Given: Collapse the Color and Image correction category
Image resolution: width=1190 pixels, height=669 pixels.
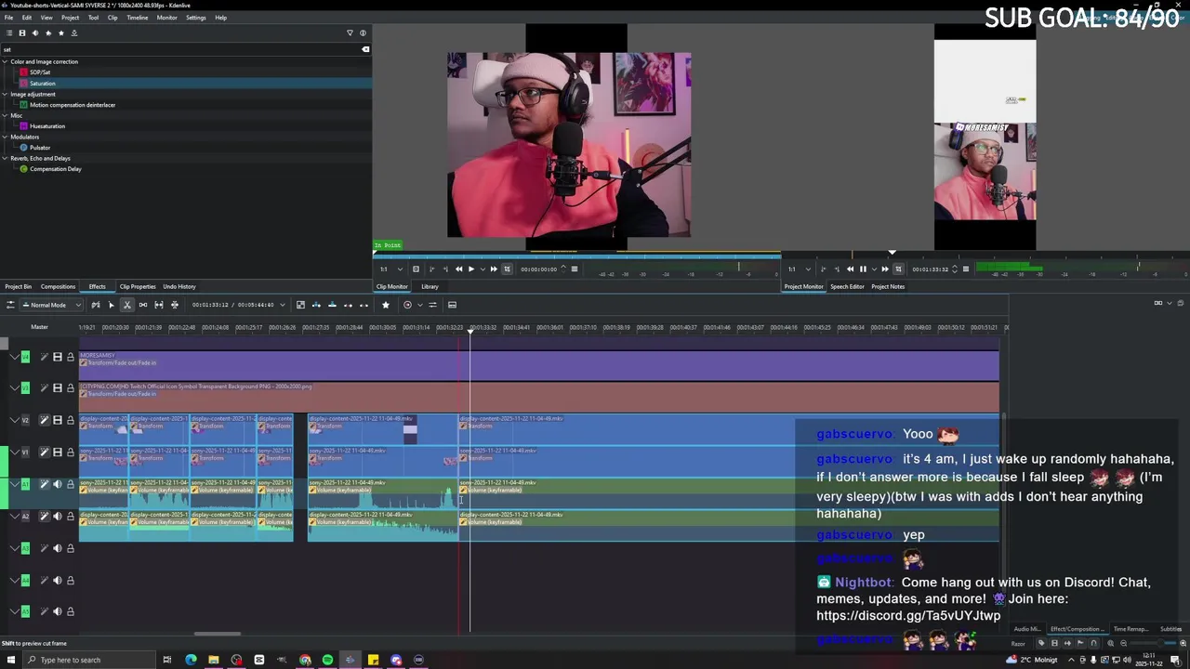Looking at the screenshot, I should 5,61.
